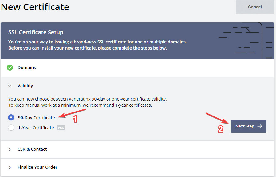
Task: Click the green checkmark icon beside Domains
Action: [10, 67]
